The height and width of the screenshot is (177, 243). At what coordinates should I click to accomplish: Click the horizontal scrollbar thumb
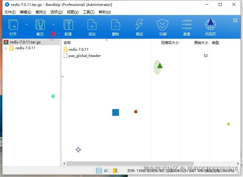130,163
